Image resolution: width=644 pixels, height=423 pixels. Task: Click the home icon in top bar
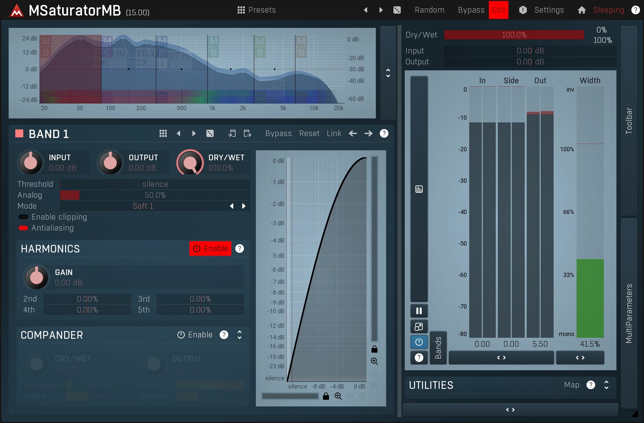tap(582, 10)
